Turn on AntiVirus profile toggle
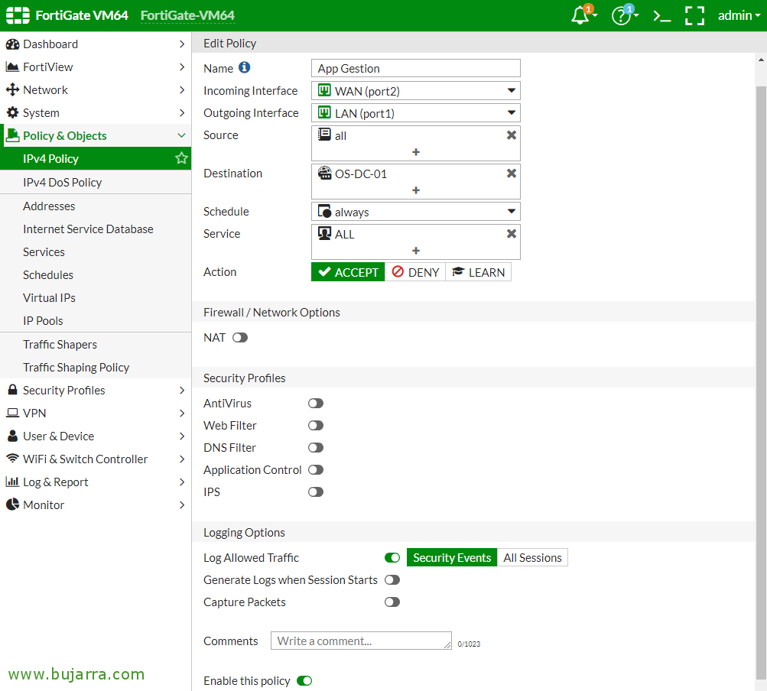 pos(316,403)
